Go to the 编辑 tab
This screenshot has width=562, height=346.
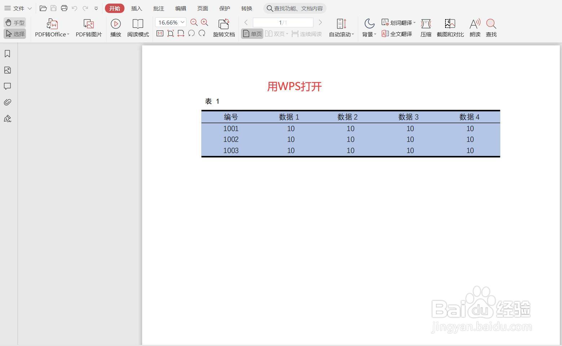tap(181, 8)
